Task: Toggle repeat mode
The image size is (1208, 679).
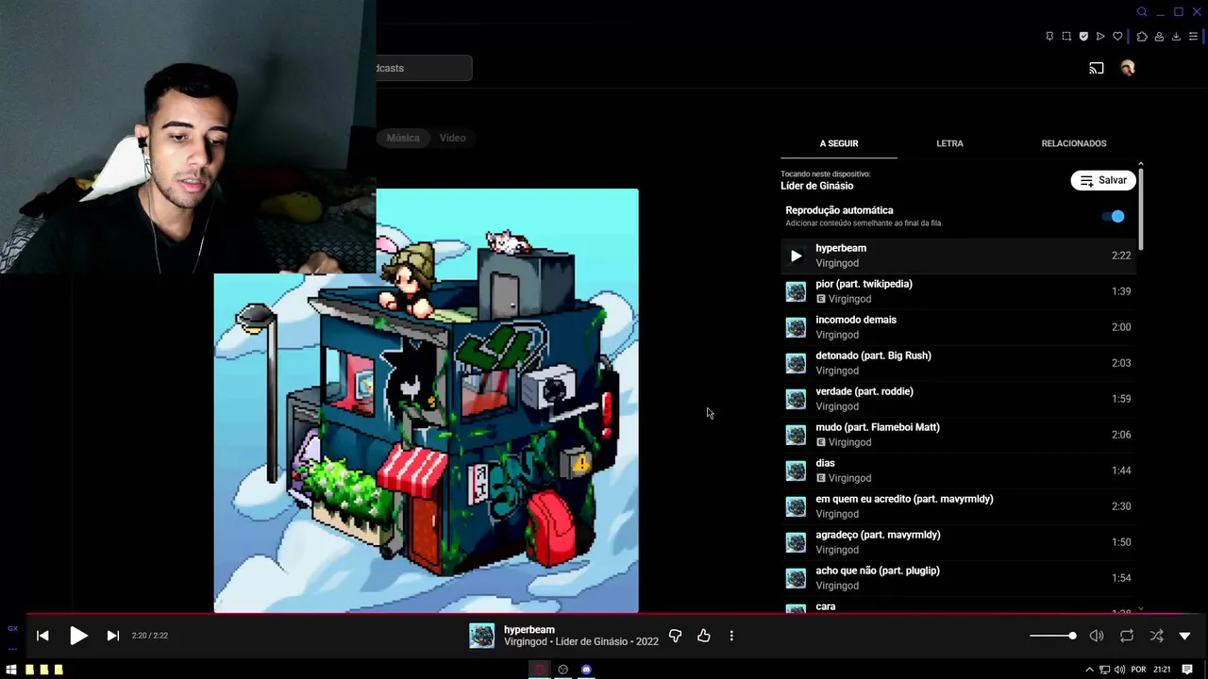Action: [x=1127, y=636]
